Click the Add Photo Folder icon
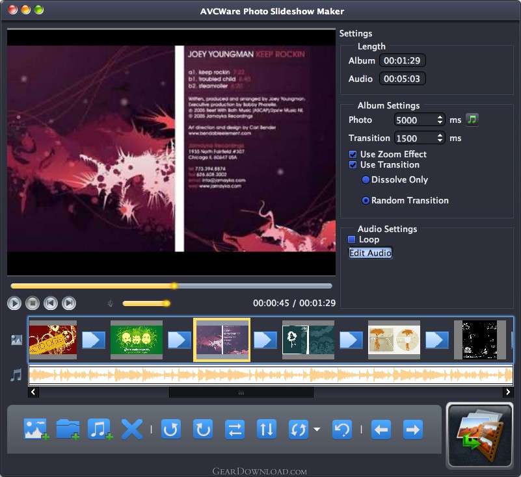521x477 pixels. pyautogui.click(x=68, y=429)
